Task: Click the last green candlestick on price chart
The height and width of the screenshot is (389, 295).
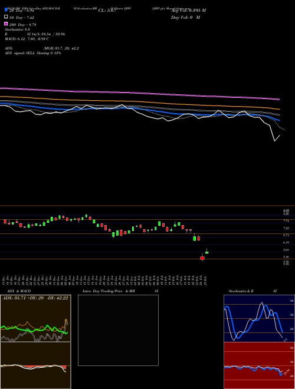Action: tap(206, 252)
